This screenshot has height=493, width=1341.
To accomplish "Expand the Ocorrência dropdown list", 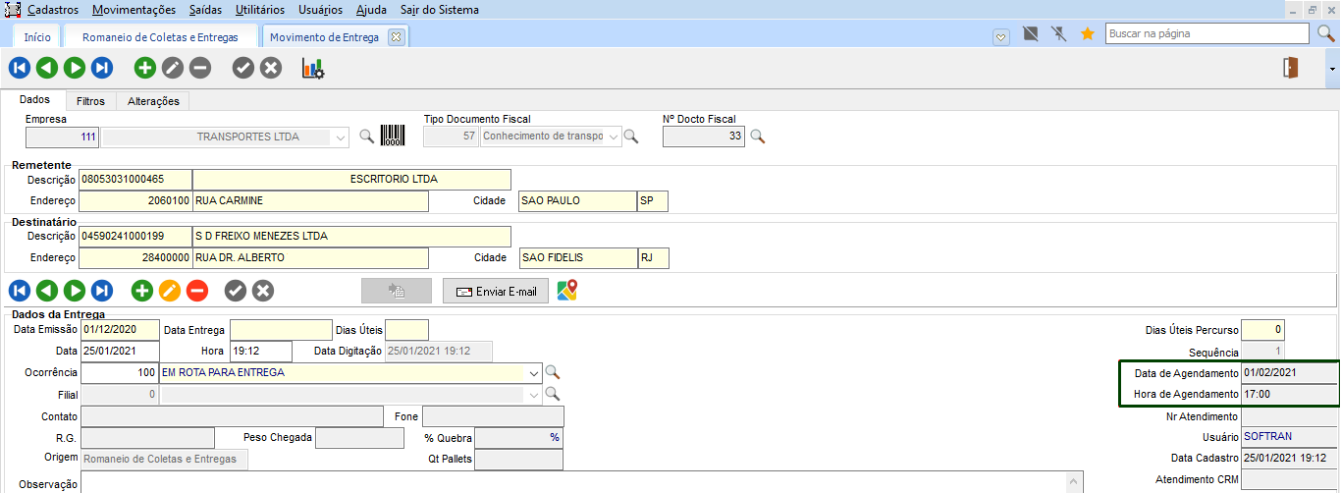I will click(x=534, y=373).
